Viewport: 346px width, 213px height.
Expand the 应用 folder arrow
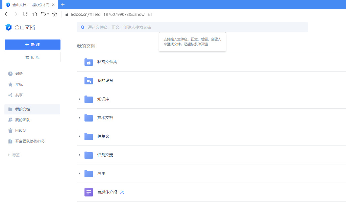coord(79,174)
